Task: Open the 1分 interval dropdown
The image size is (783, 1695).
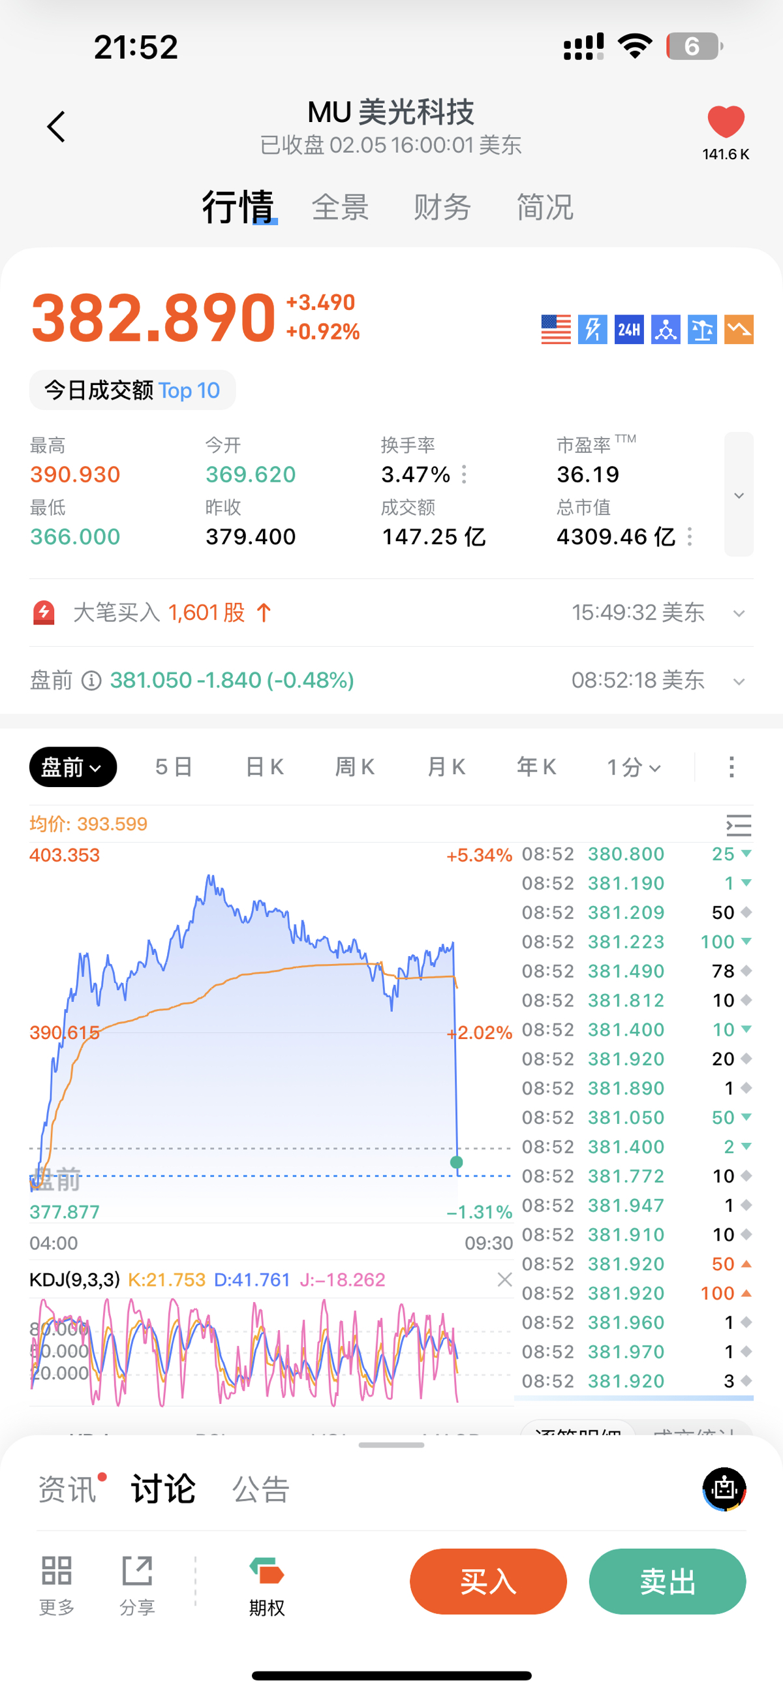Action: click(634, 768)
